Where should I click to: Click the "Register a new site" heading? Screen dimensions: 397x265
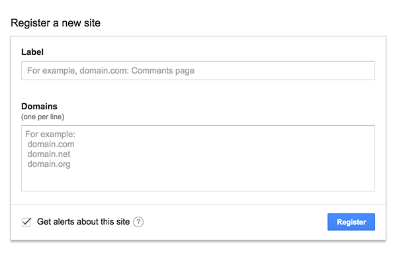point(56,23)
